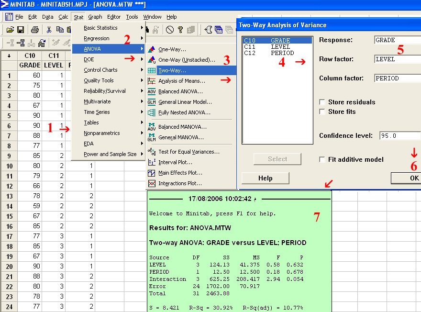
Task: Expand the Reliability/Survival submenu
Action: 109,91
